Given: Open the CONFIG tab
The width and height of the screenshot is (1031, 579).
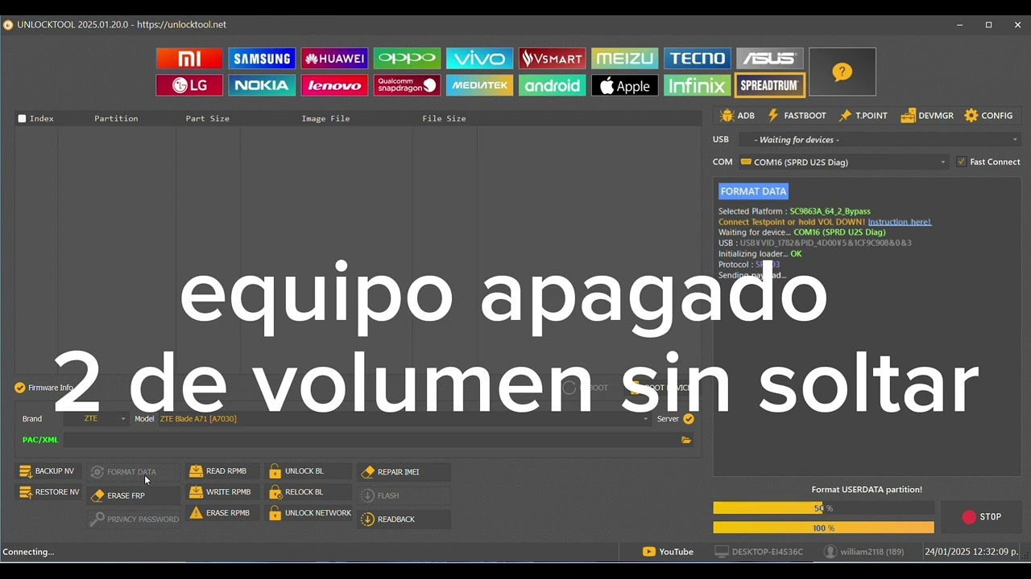Looking at the screenshot, I should [x=988, y=116].
